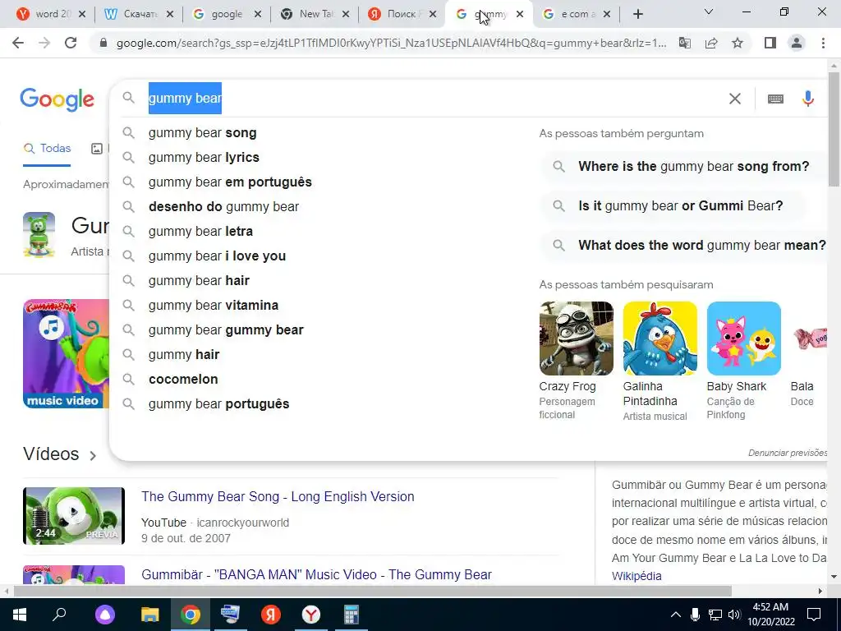Viewport: 841px width, 631px height.
Task: Open the notifications action center
Action: coord(814,615)
